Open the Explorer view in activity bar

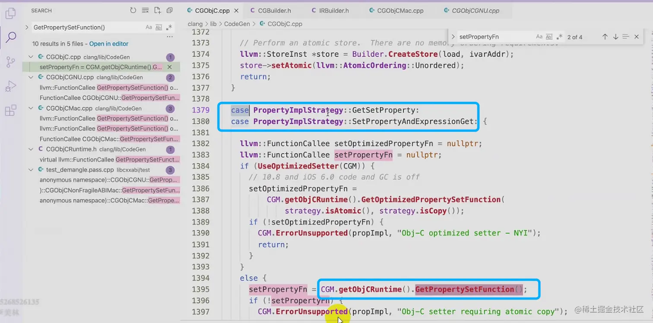(10, 14)
